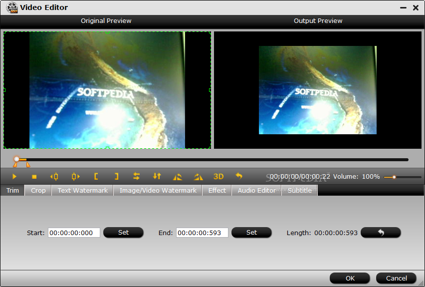Step to the previous frame
The image size is (425, 287).
point(54,177)
